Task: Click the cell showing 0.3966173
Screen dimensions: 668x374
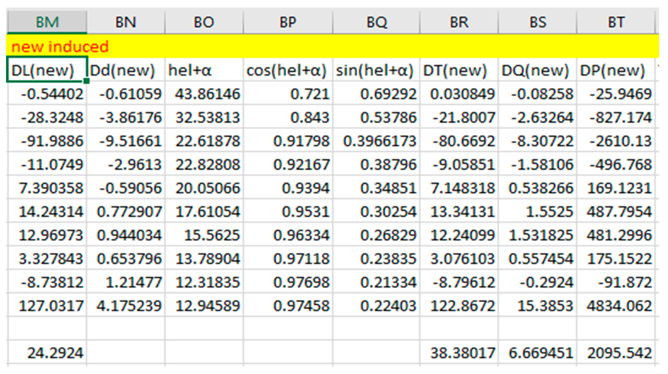Action: pyautogui.click(x=380, y=141)
